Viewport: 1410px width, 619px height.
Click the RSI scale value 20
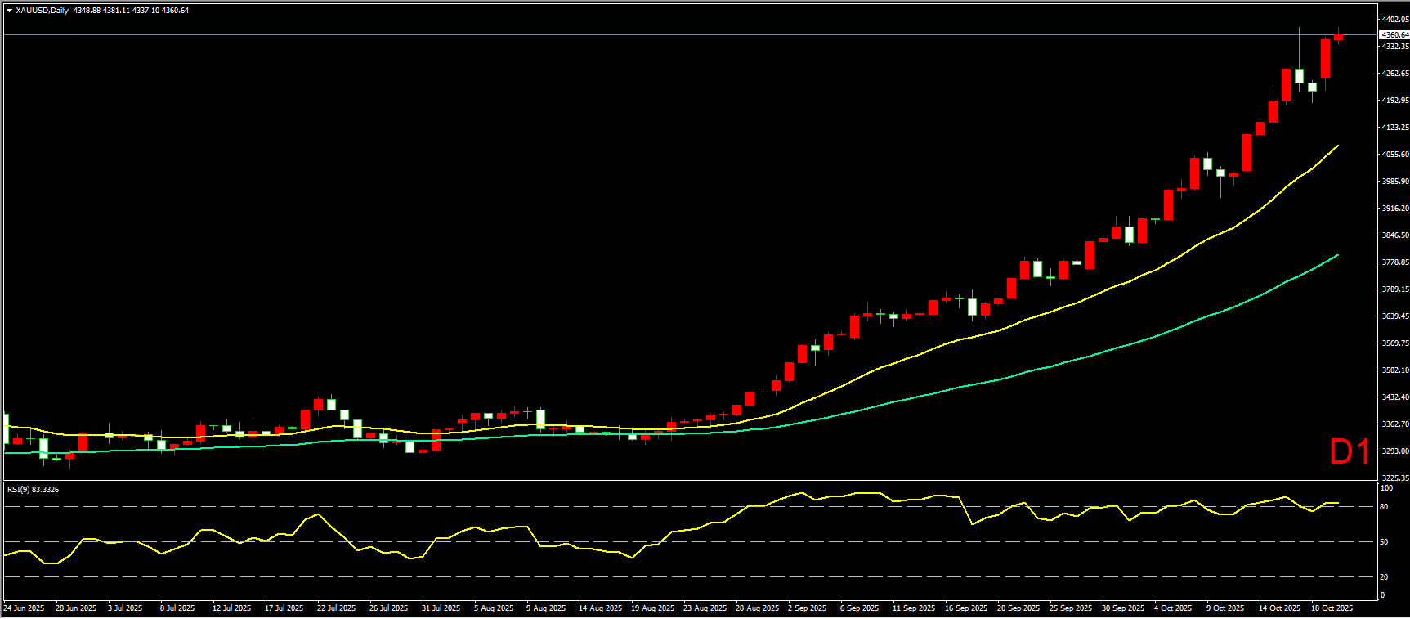coord(1384,577)
